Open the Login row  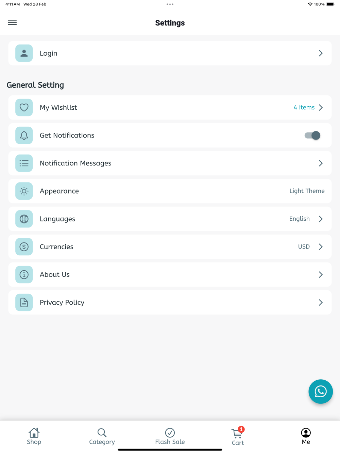170,53
